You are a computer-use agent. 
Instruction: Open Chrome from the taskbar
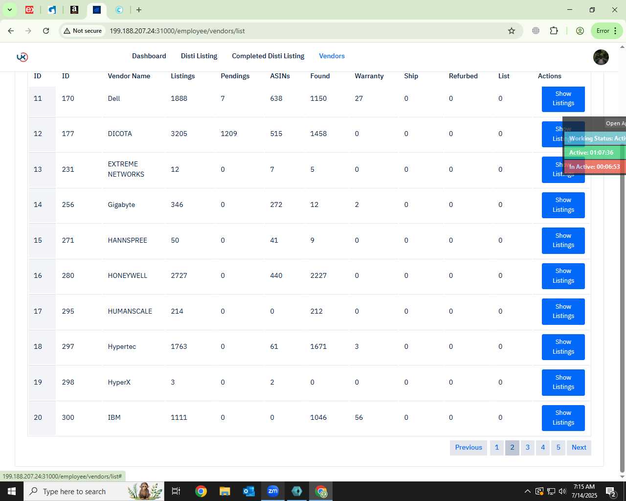pos(201,491)
